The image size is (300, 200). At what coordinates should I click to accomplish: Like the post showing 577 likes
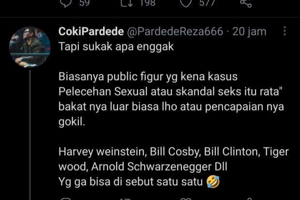(x=186, y=3)
